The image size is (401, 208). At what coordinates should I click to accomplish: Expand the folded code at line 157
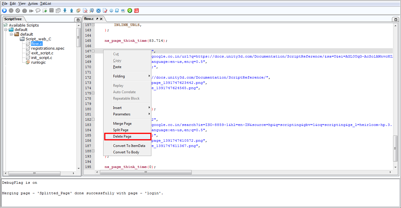[93, 25]
